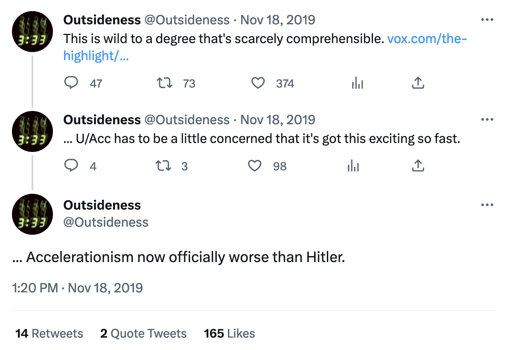
Task: Open the more options menu on the first tweet
Action: (487, 19)
